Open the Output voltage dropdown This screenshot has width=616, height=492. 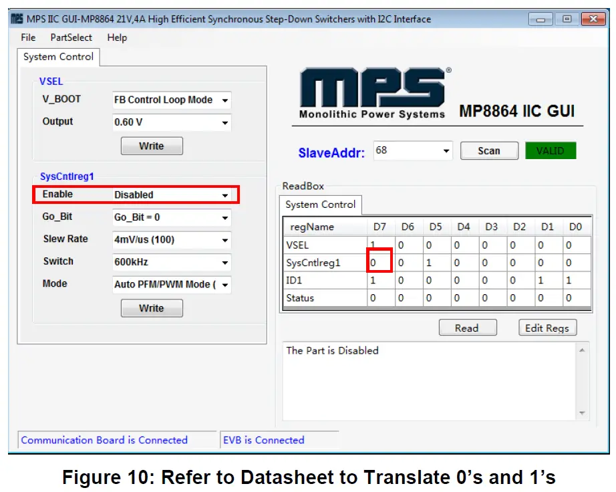point(172,122)
